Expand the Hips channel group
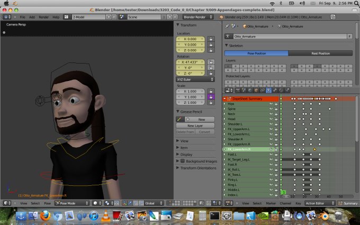 (x=224, y=104)
